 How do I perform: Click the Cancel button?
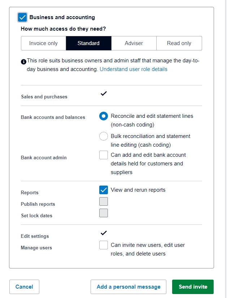[x=24, y=287]
